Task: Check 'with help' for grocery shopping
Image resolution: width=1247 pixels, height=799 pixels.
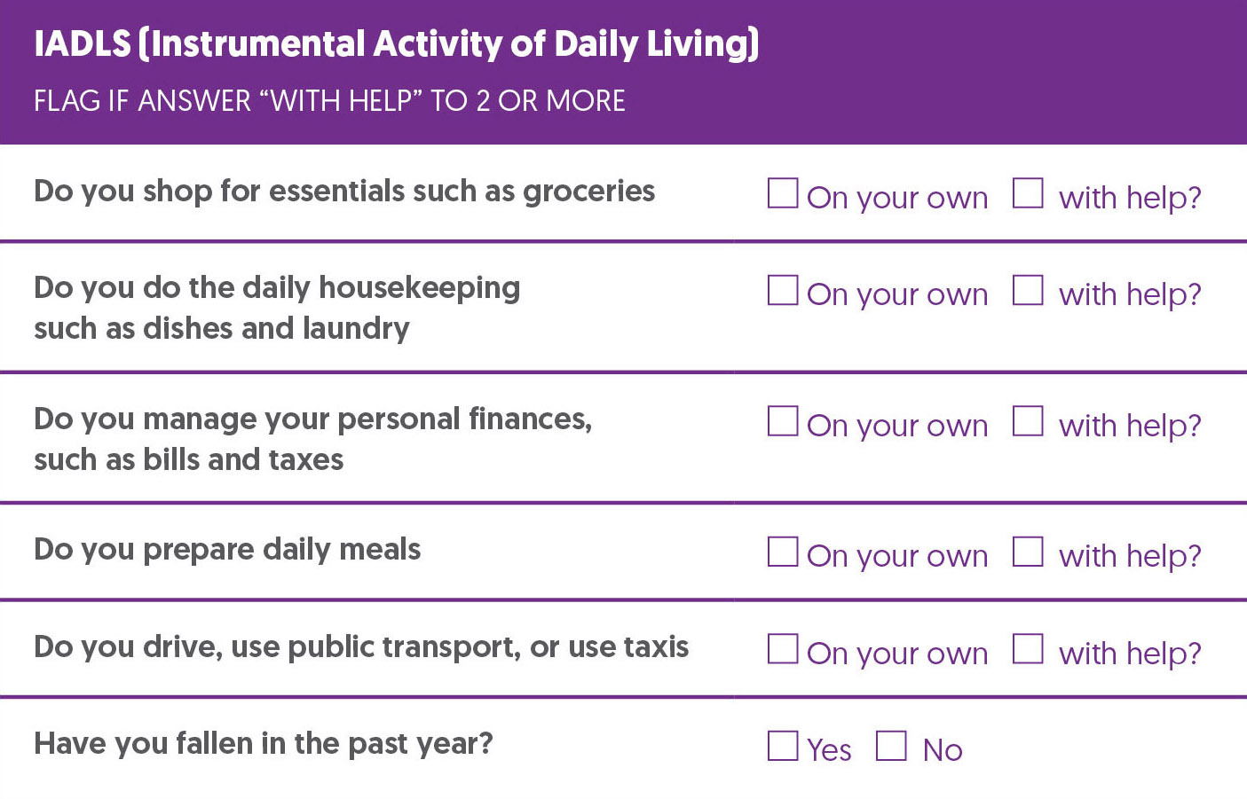Action: pyautogui.click(x=1027, y=193)
